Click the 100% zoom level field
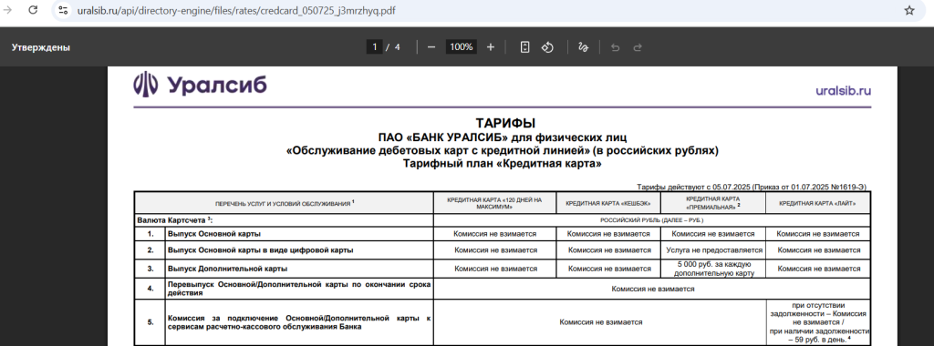 (x=461, y=47)
